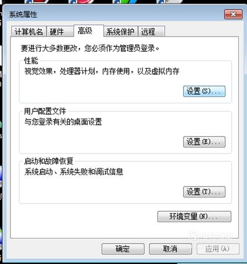Close the 系统属性 dialog with the X
Viewport: 247px width, 264px height.
click(233, 14)
